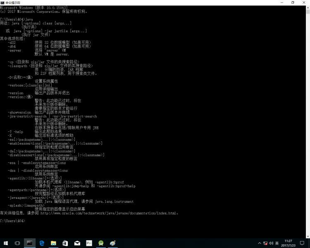Click the PhpStorm-style taskbar icon
Image resolution: width=310 pixels, height=248 pixels.
point(89,243)
